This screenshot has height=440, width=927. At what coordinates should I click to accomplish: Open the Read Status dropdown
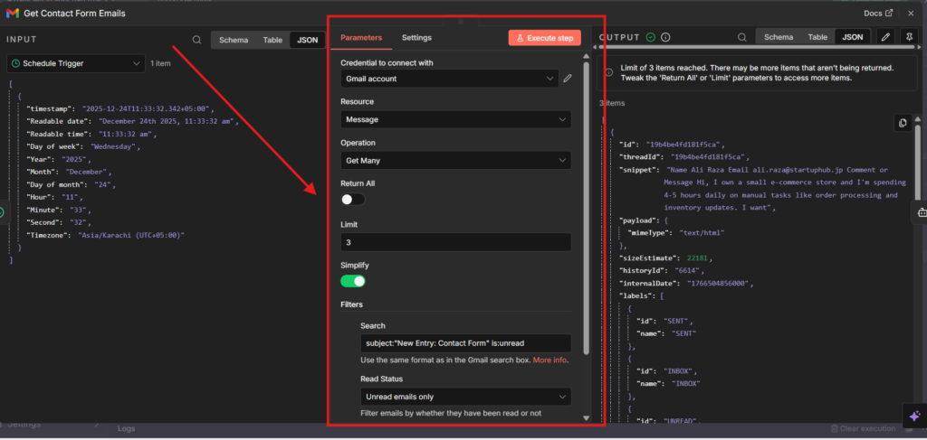click(x=466, y=397)
